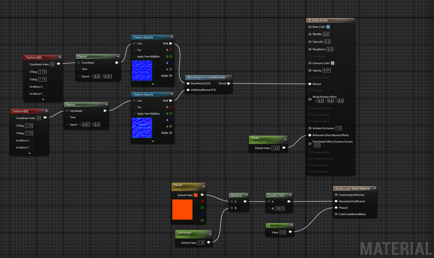Open the Divide(,100) node header dropdown

(290, 195)
